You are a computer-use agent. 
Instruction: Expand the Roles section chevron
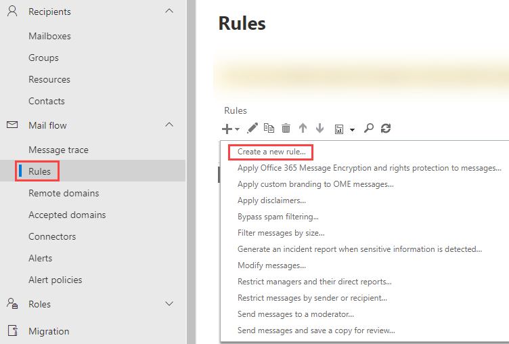(169, 303)
